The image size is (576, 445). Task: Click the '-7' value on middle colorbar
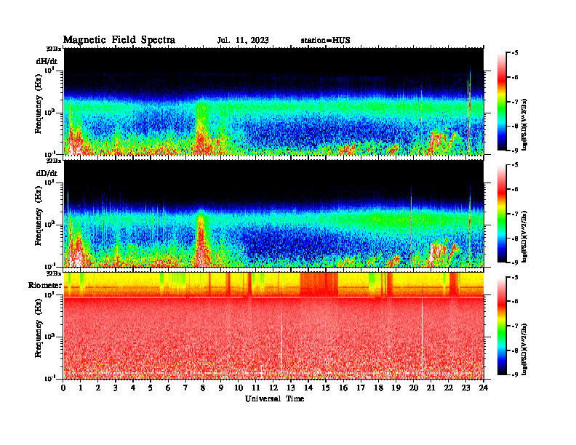(x=515, y=214)
